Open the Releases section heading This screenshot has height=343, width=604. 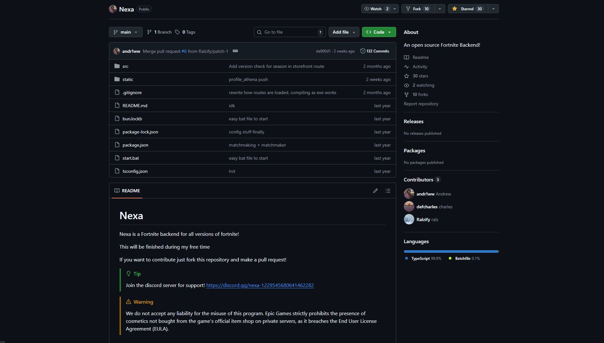tap(414, 122)
